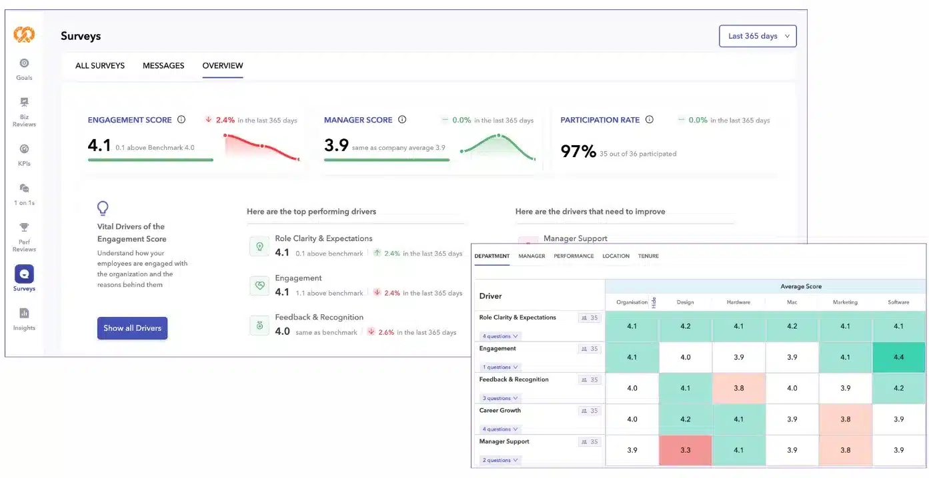Click Participation Rate info icon

pyautogui.click(x=650, y=120)
